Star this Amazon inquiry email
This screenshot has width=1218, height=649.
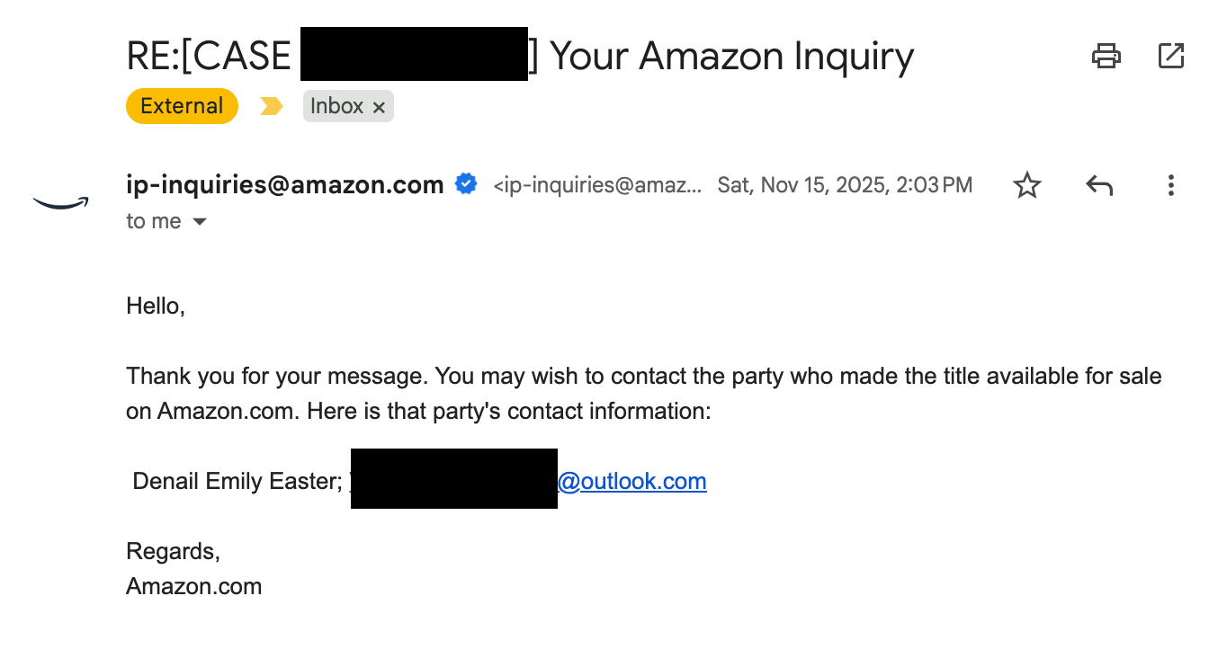[x=1026, y=186]
